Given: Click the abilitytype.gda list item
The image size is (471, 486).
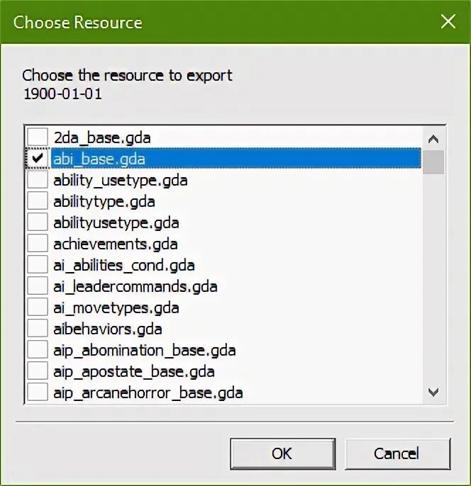Looking at the screenshot, I should [x=104, y=202].
